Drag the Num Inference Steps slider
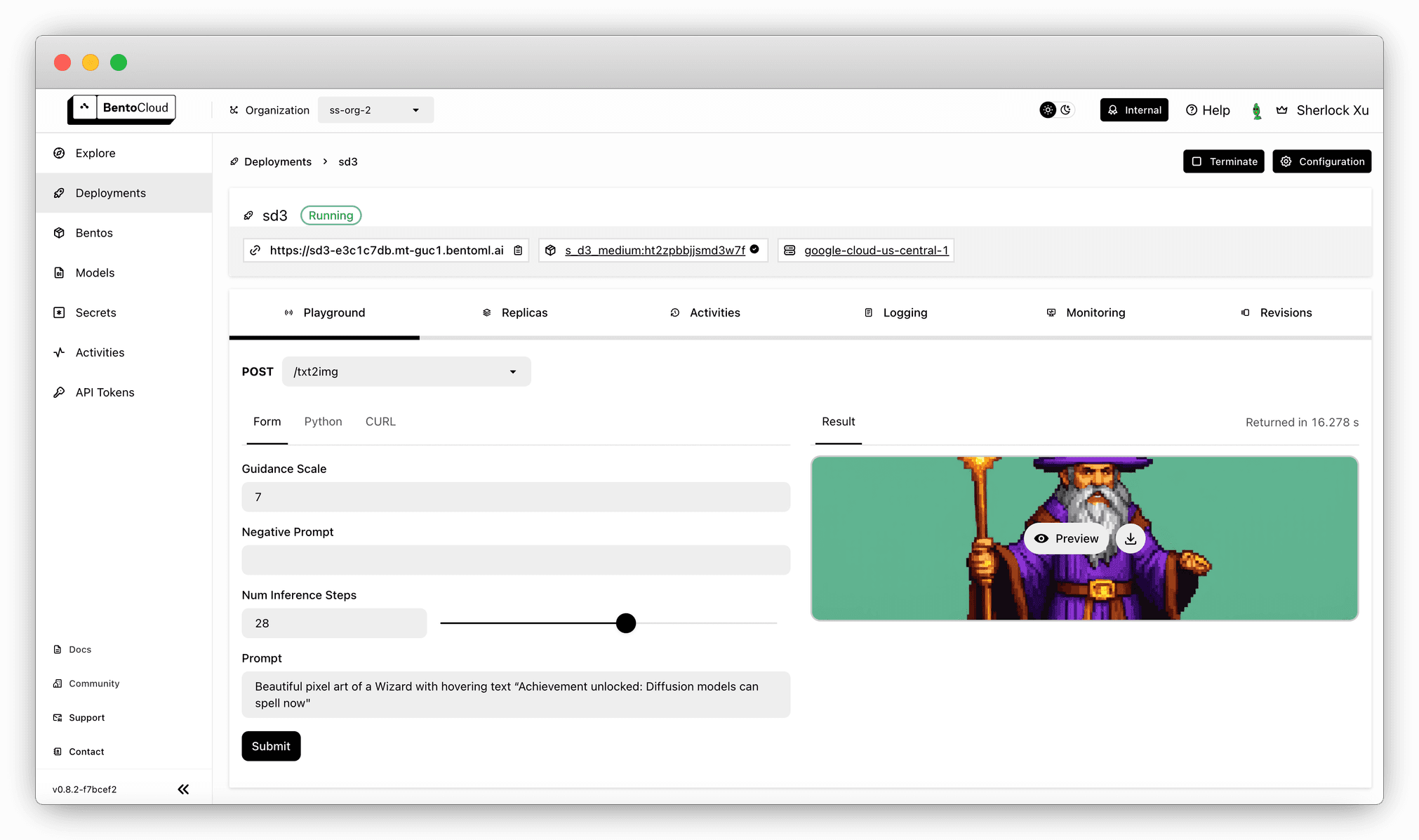The image size is (1419, 840). [x=625, y=622]
